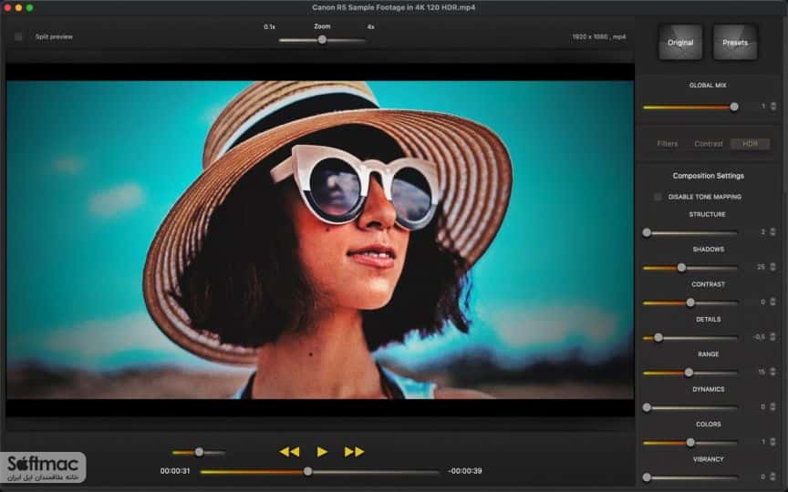Viewport: 788px width, 492px height.
Task: Click the Range slider handle
Action: pos(689,373)
